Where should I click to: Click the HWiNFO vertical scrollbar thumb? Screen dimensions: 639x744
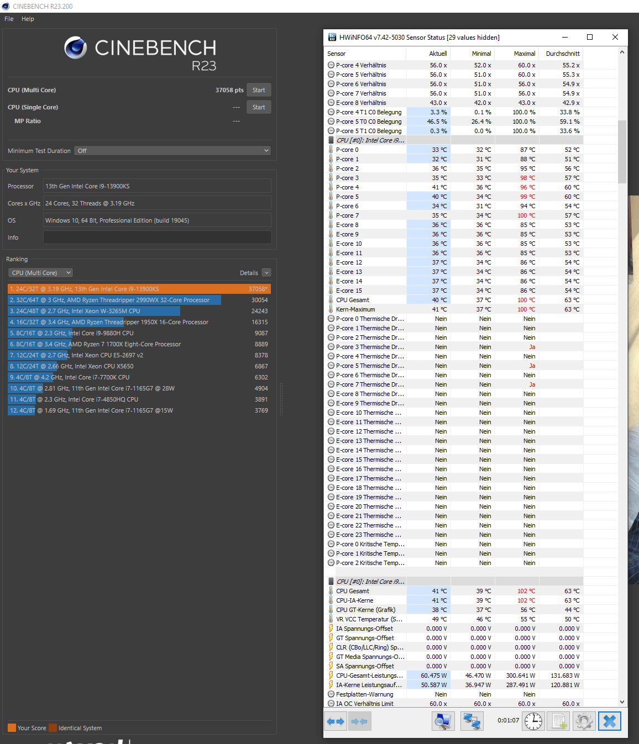coord(622,151)
